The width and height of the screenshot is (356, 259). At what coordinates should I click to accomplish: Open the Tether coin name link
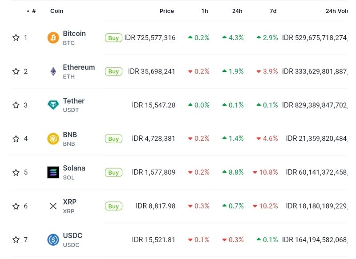tap(73, 101)
